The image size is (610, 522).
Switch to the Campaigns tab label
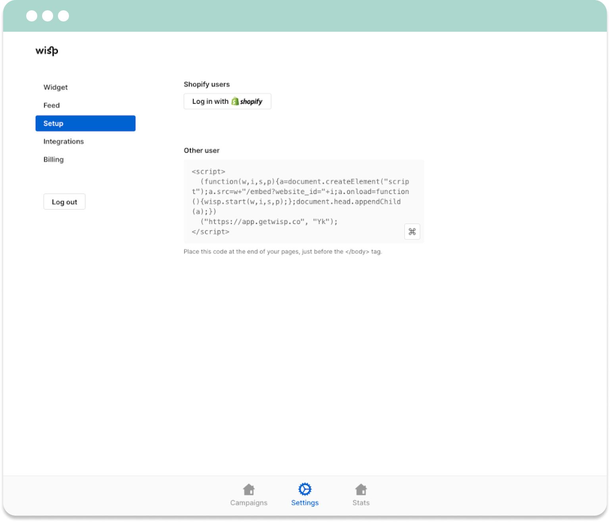249,503
